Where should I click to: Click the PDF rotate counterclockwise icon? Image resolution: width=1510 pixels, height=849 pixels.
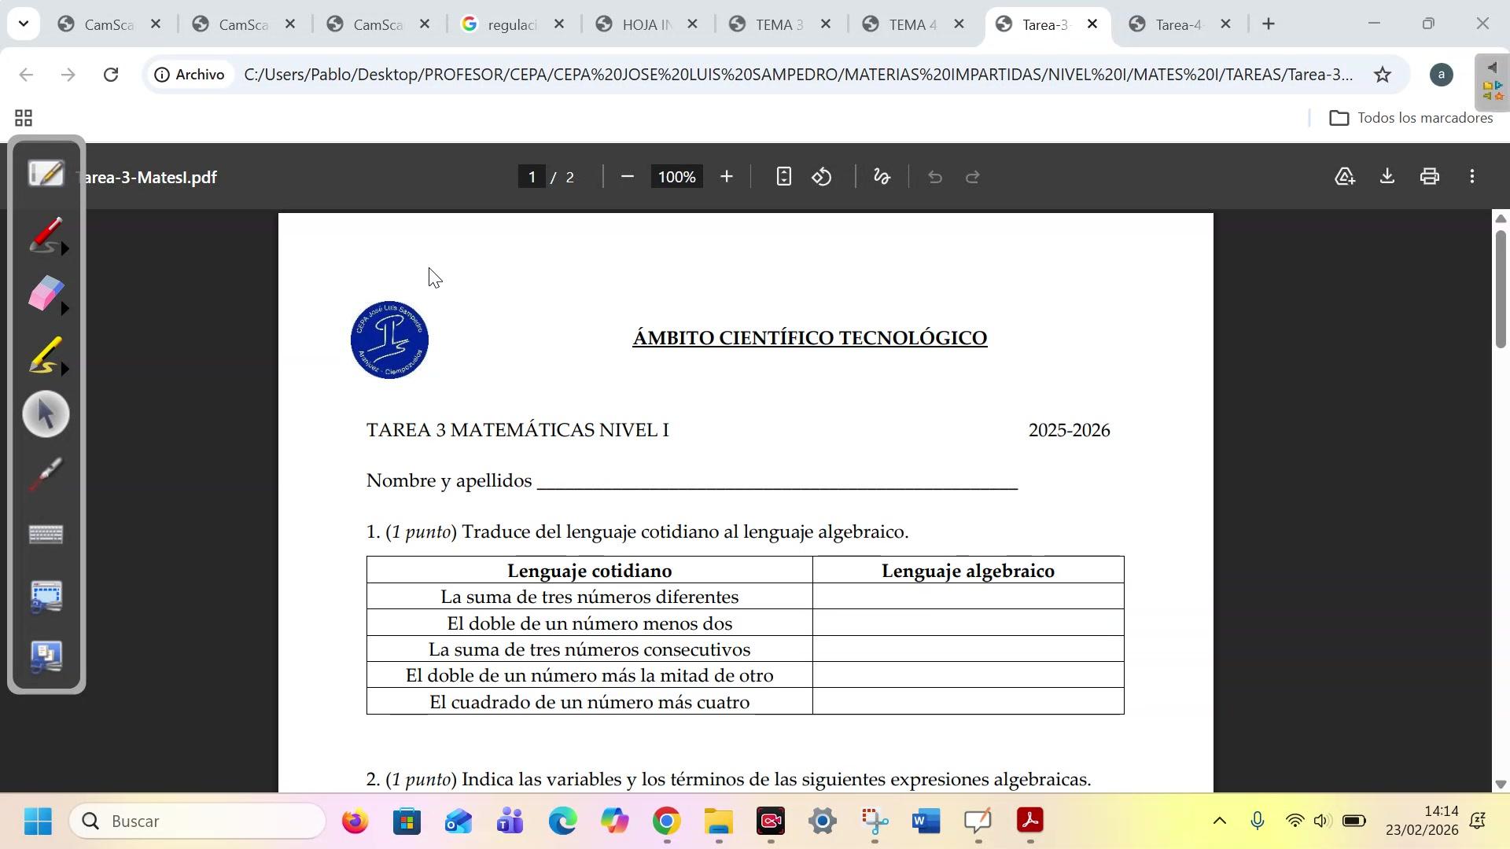(x=822, y=177)
